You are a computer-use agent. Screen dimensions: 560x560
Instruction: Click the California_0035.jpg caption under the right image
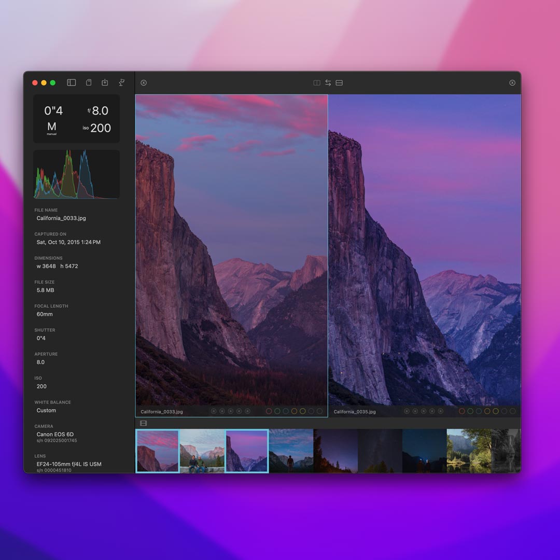coord(355,412)
